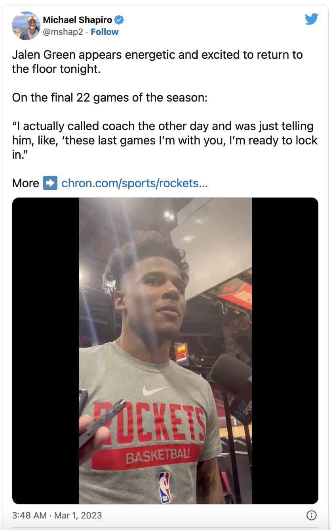The width and height of the screenshot is (331, 530).
Task: Click the blue verified badge
Action: [119, 20]
